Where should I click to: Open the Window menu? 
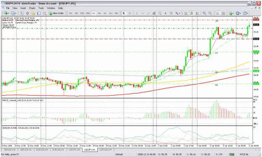[51, 8]
